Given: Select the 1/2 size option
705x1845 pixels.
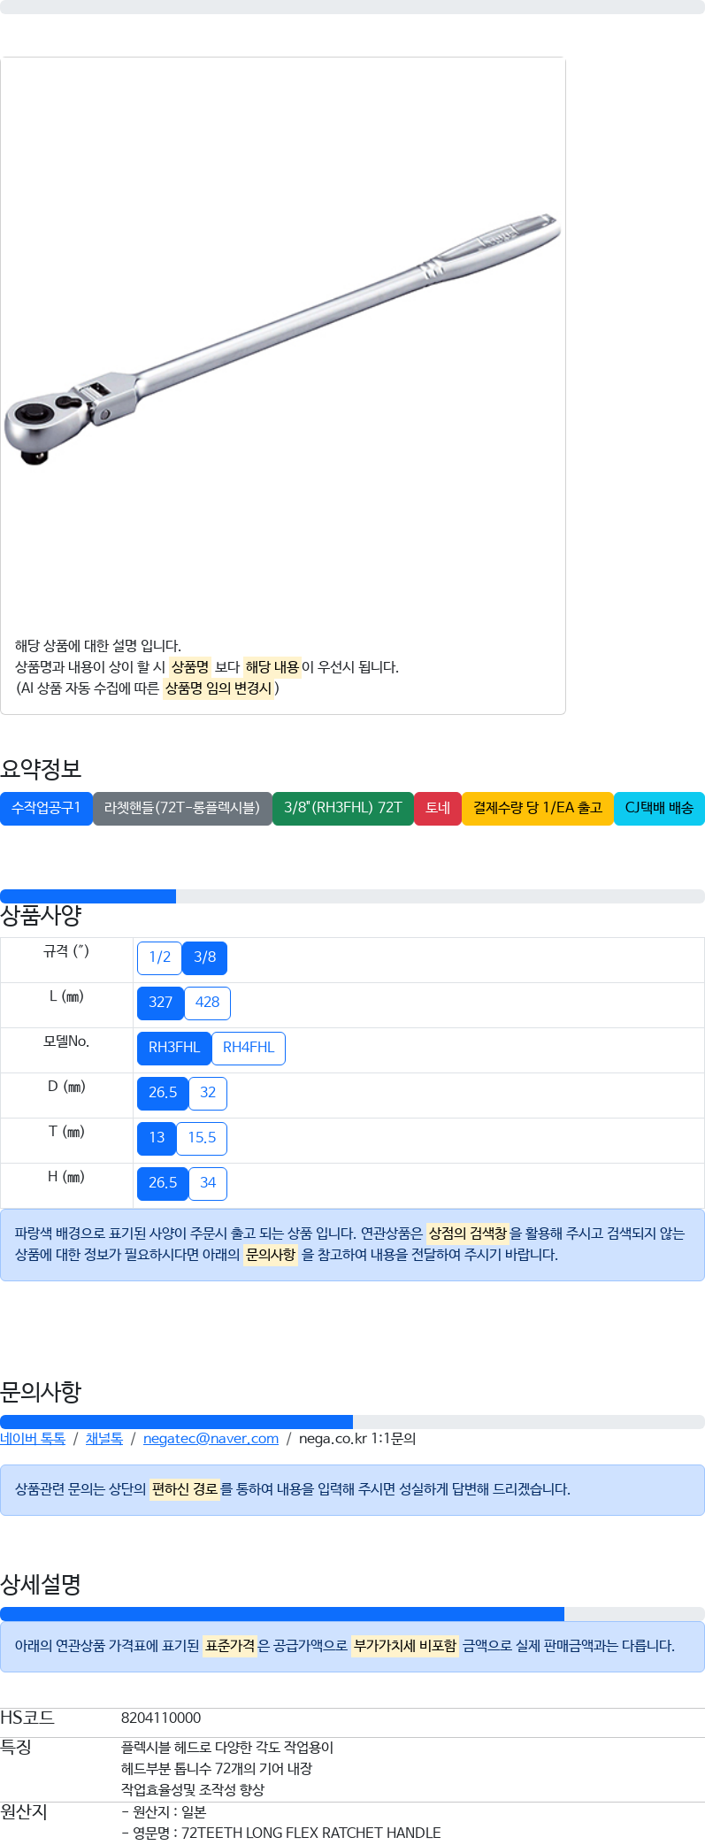Looking at the screenshot, I should click(x=159, y=957).
